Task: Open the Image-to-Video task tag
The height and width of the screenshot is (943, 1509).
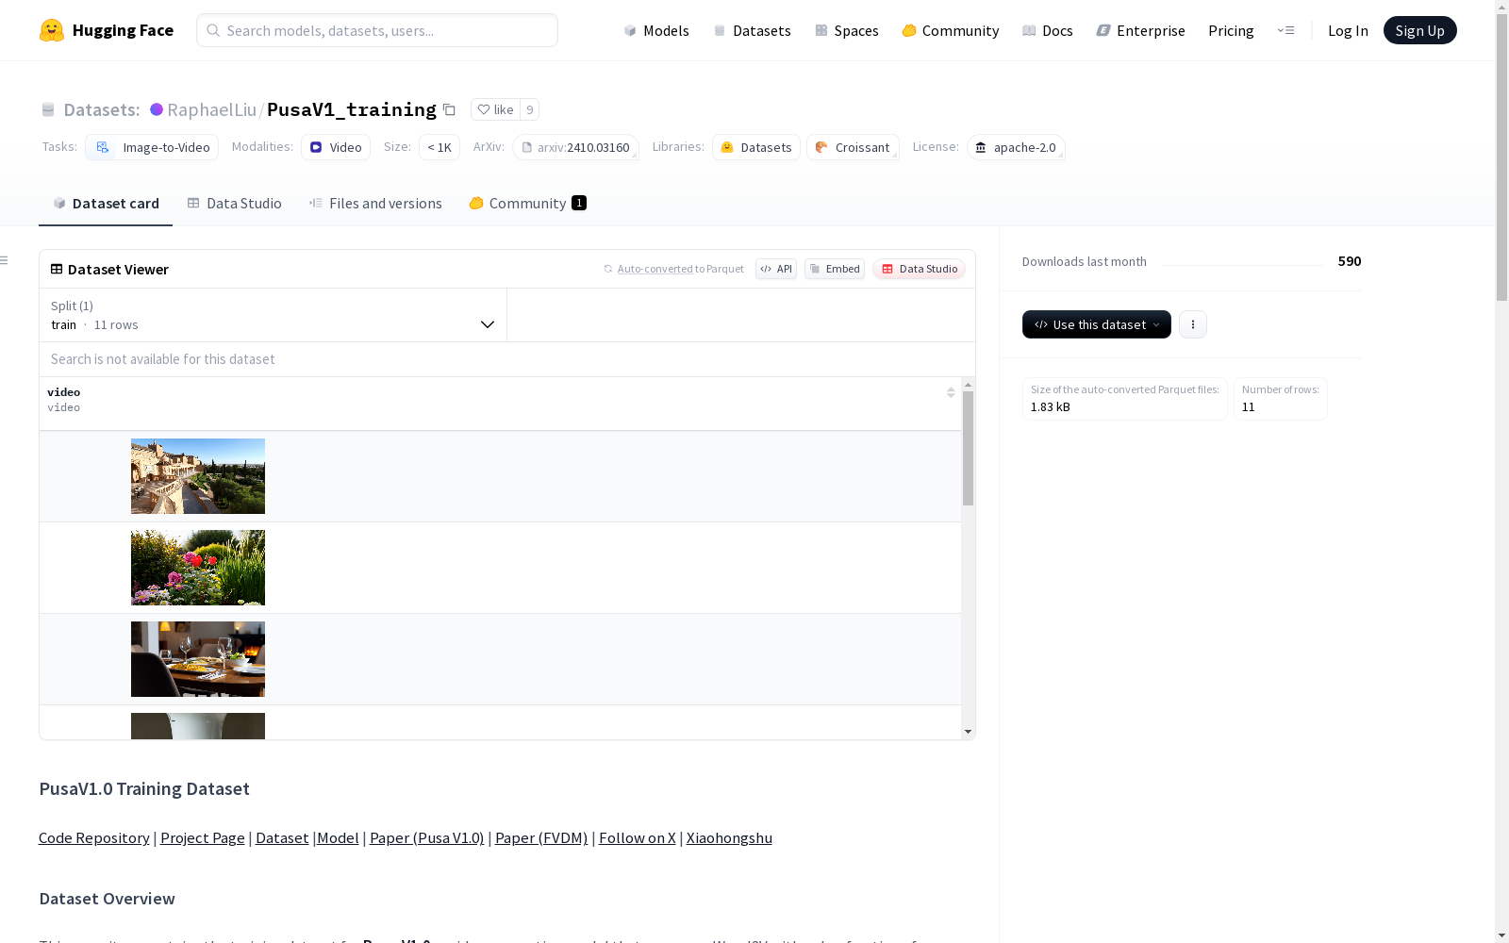Action: click(x=152, y=147)
